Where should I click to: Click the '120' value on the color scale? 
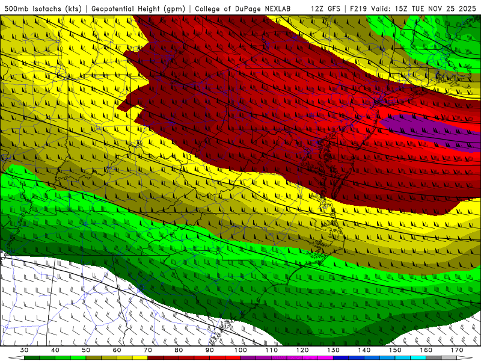[x=302, y=350]
